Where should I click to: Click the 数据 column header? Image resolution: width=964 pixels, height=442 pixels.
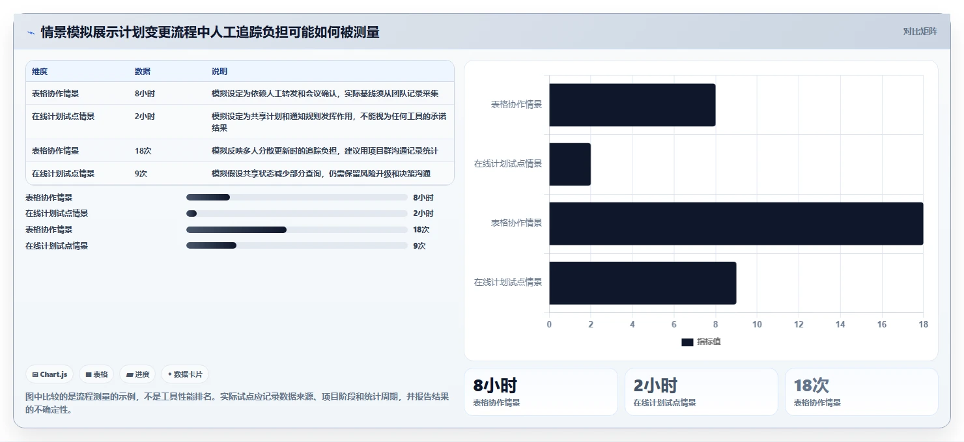[x=143, y=72]
